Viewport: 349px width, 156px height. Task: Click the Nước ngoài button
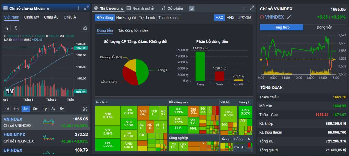click(x=126, y=18)
